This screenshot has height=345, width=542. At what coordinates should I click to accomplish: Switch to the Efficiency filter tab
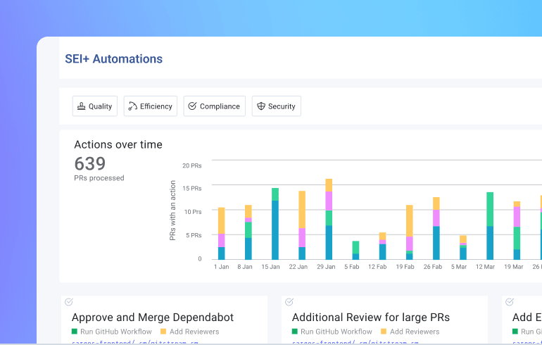(x=151, y=106)
